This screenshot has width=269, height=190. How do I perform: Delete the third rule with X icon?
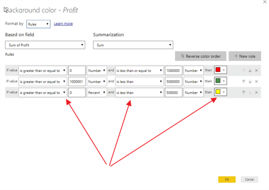(256, 92)
